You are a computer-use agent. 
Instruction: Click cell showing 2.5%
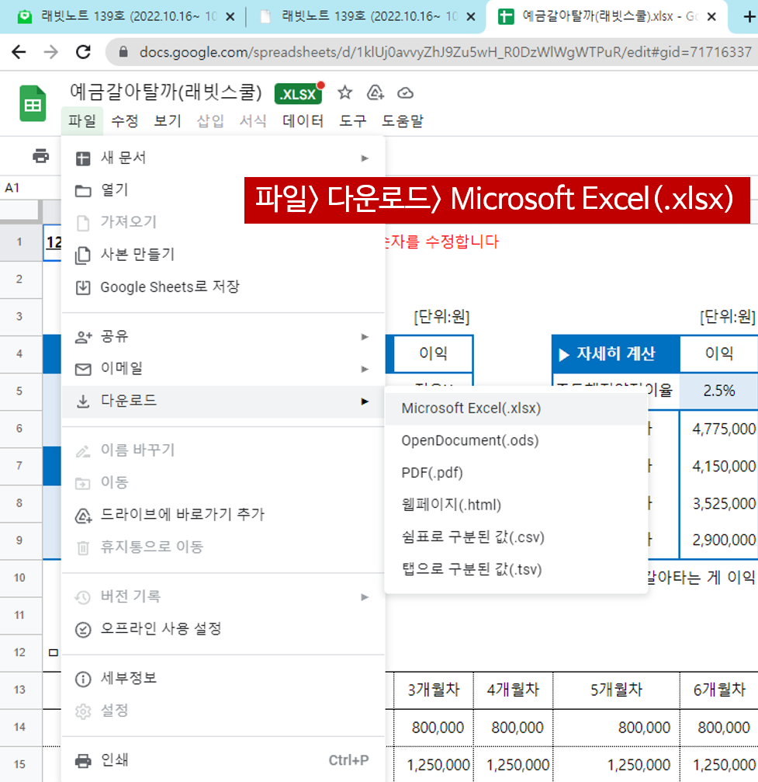(718, 391)
